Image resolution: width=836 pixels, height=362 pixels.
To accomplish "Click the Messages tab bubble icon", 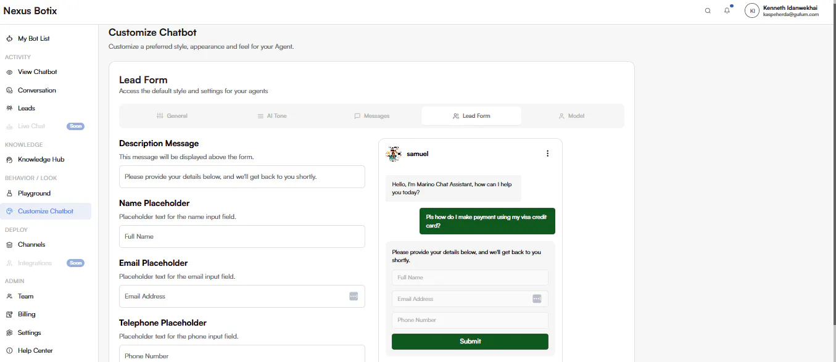I will point(357,116).
